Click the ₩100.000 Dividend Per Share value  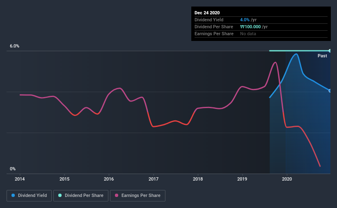tap(250, 27)
